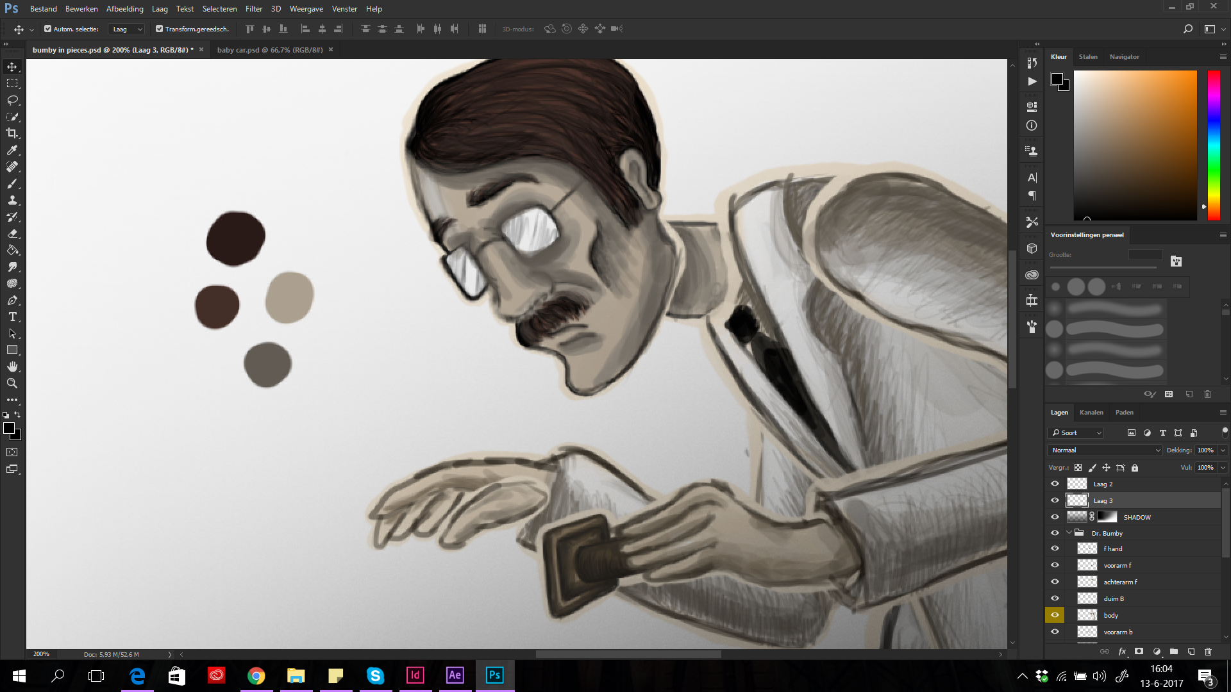Select the Brush tool

(12, 184)
